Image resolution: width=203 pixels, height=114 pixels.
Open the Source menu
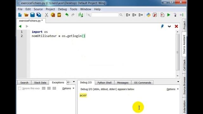tap(38, 9)
